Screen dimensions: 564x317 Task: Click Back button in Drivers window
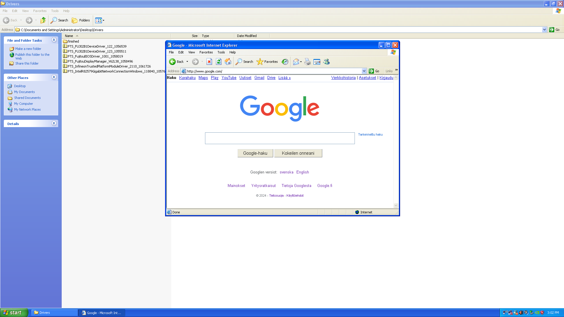[x=10, y=20]
